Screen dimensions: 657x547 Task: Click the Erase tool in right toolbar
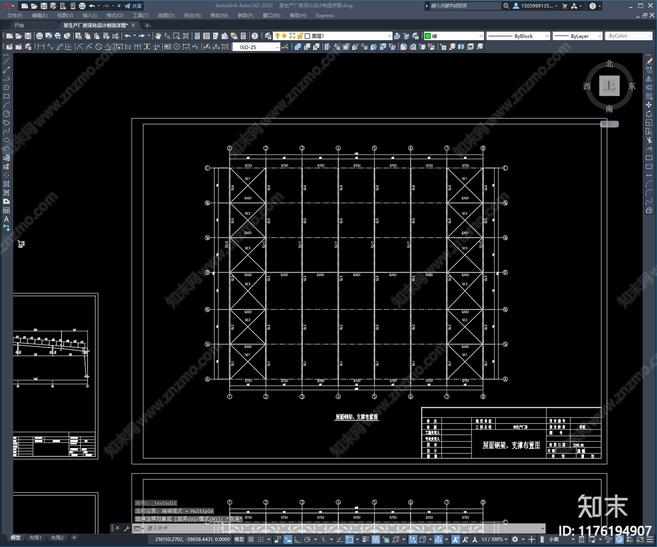[649, 61]
